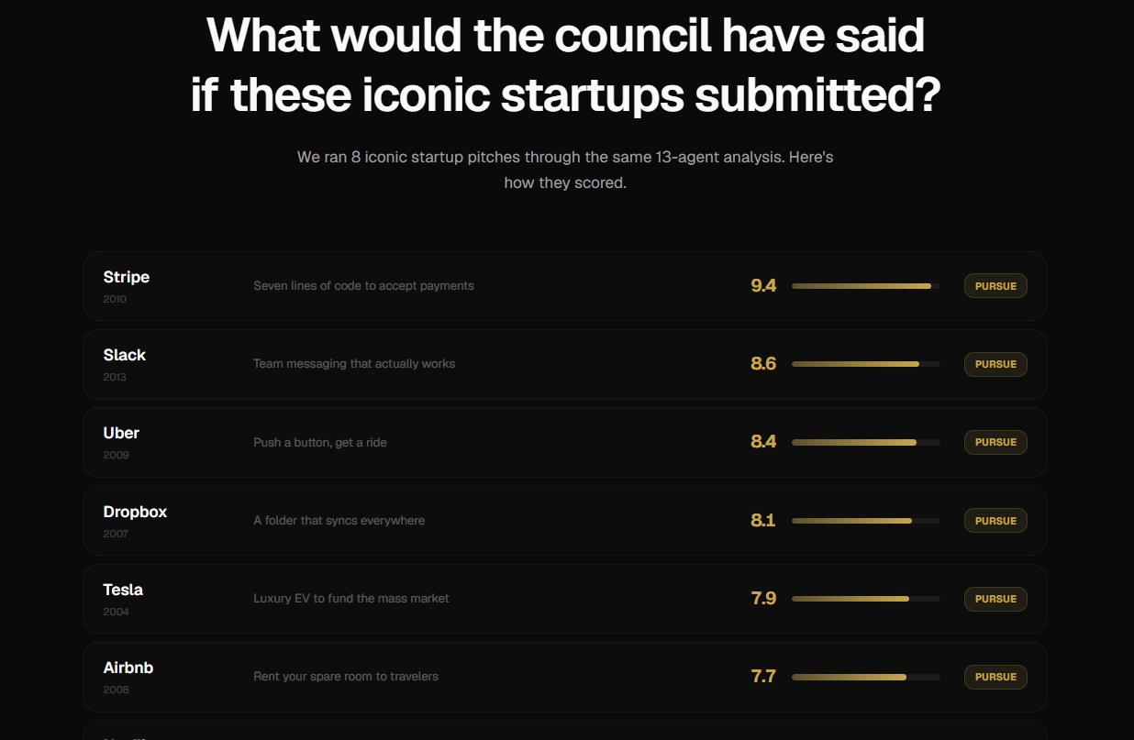Click the Slack score progress bar
1134x740 pixels.
[865, 364]
